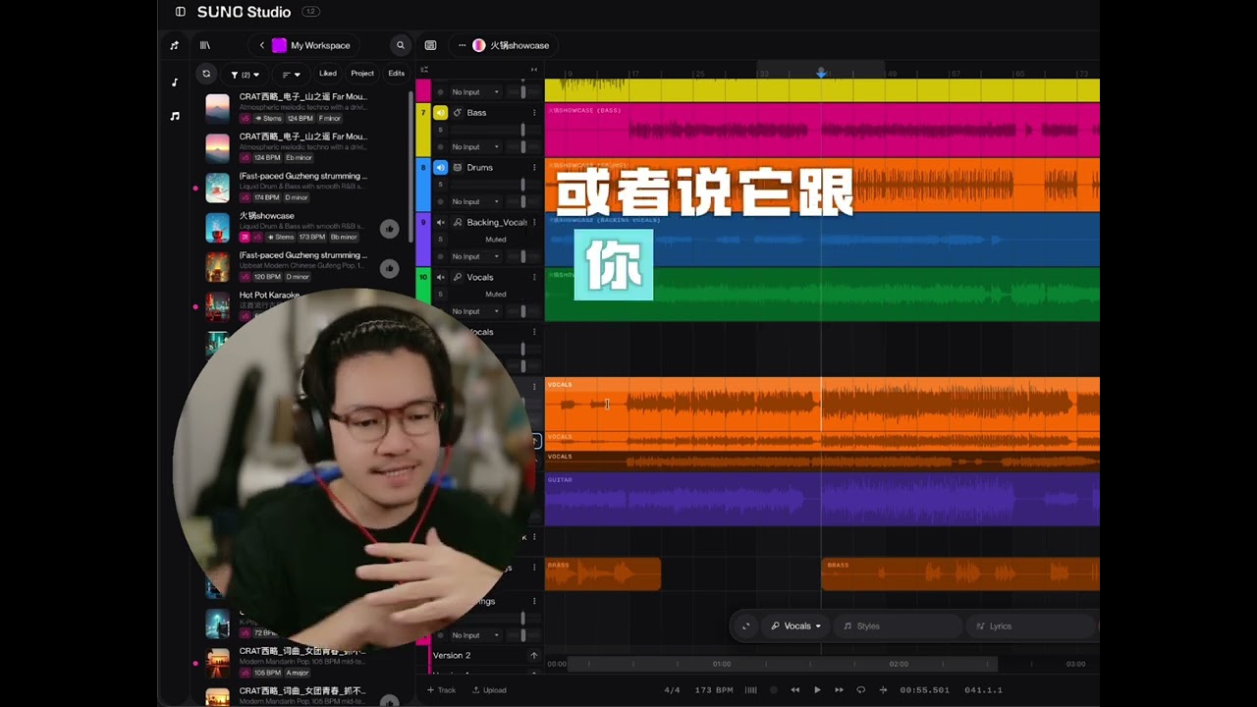Arm recording on the Bass track
Screen dimensions: 1257x707
(440, 147)
